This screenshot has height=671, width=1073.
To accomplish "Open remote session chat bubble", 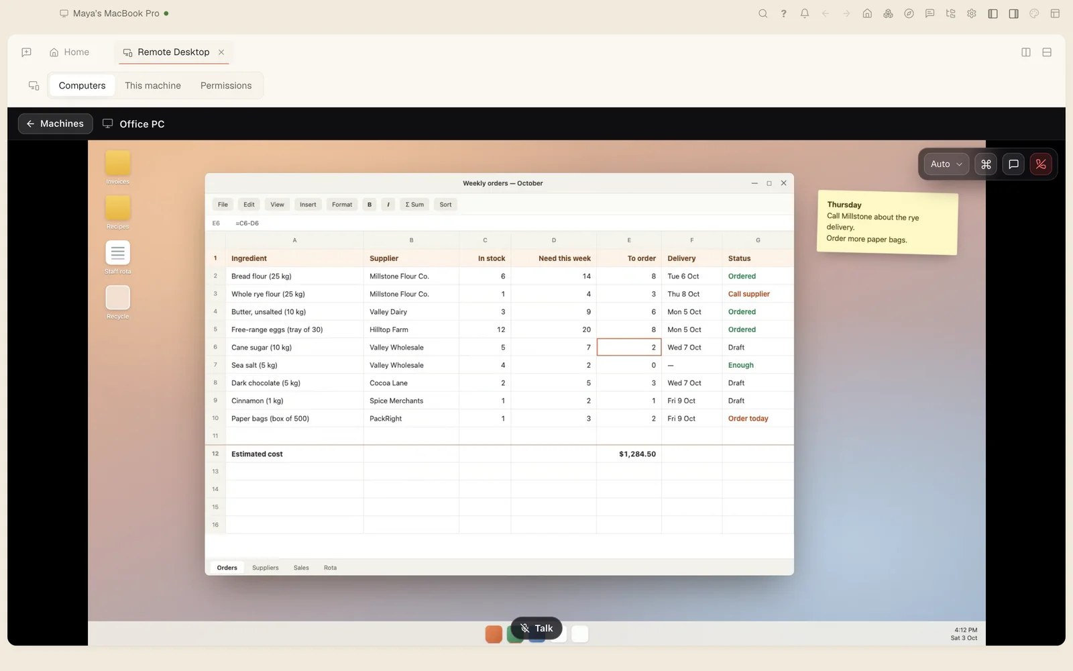I will coord(1013,164).
